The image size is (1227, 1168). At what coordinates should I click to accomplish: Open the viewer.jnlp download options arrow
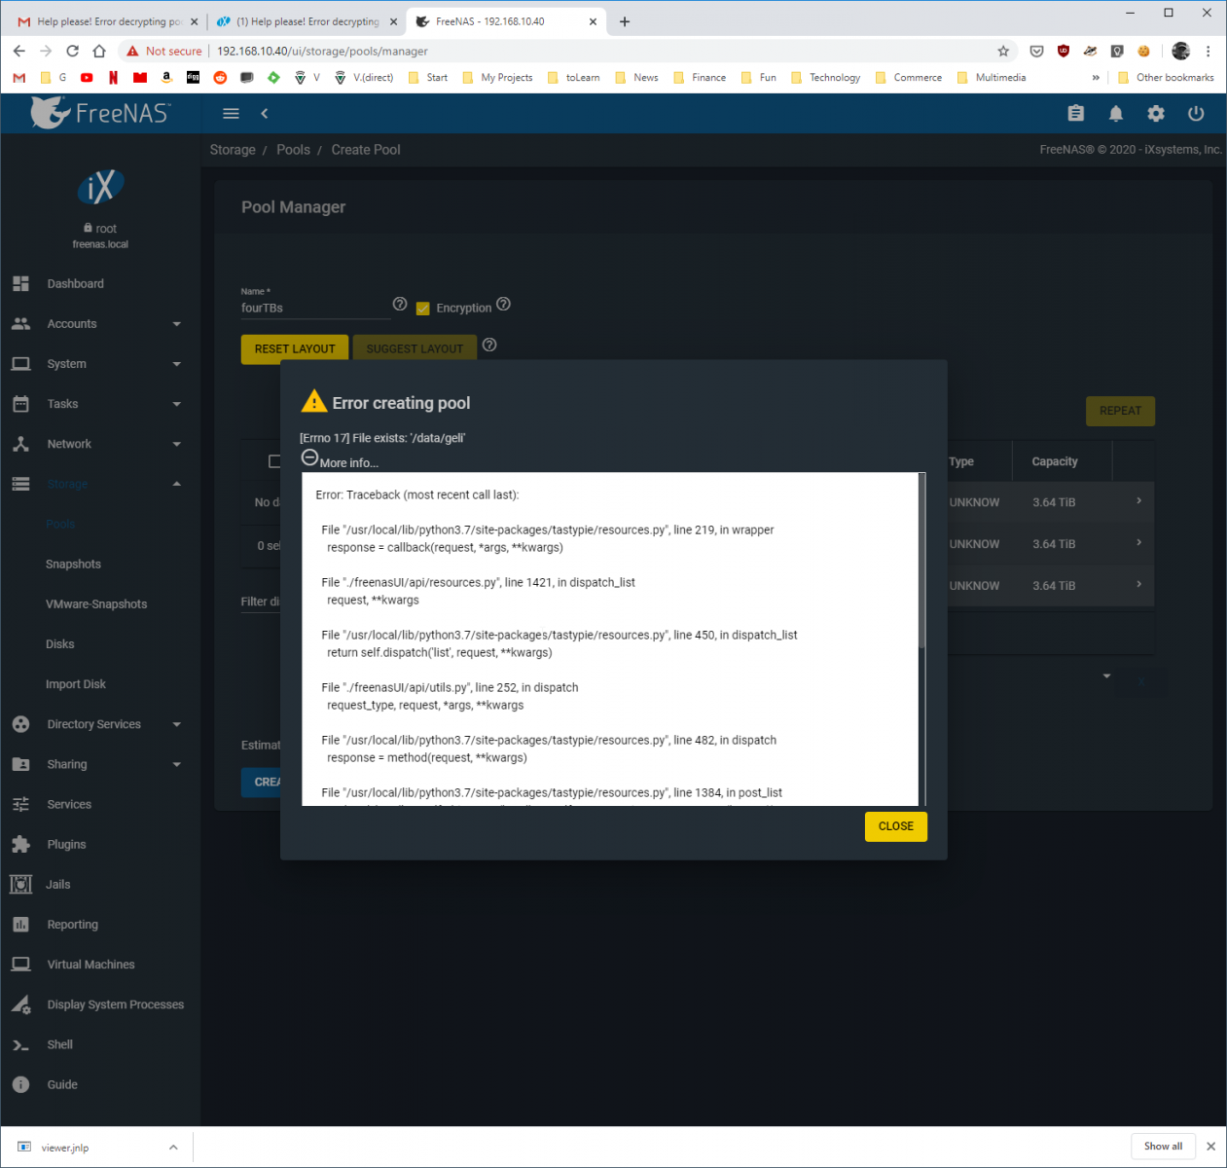tap(173, 1147)
